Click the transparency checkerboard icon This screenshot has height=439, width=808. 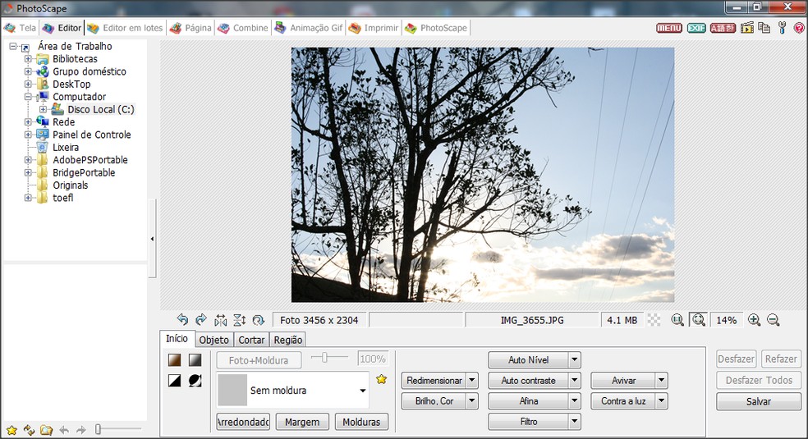click(x=654, y=320)
